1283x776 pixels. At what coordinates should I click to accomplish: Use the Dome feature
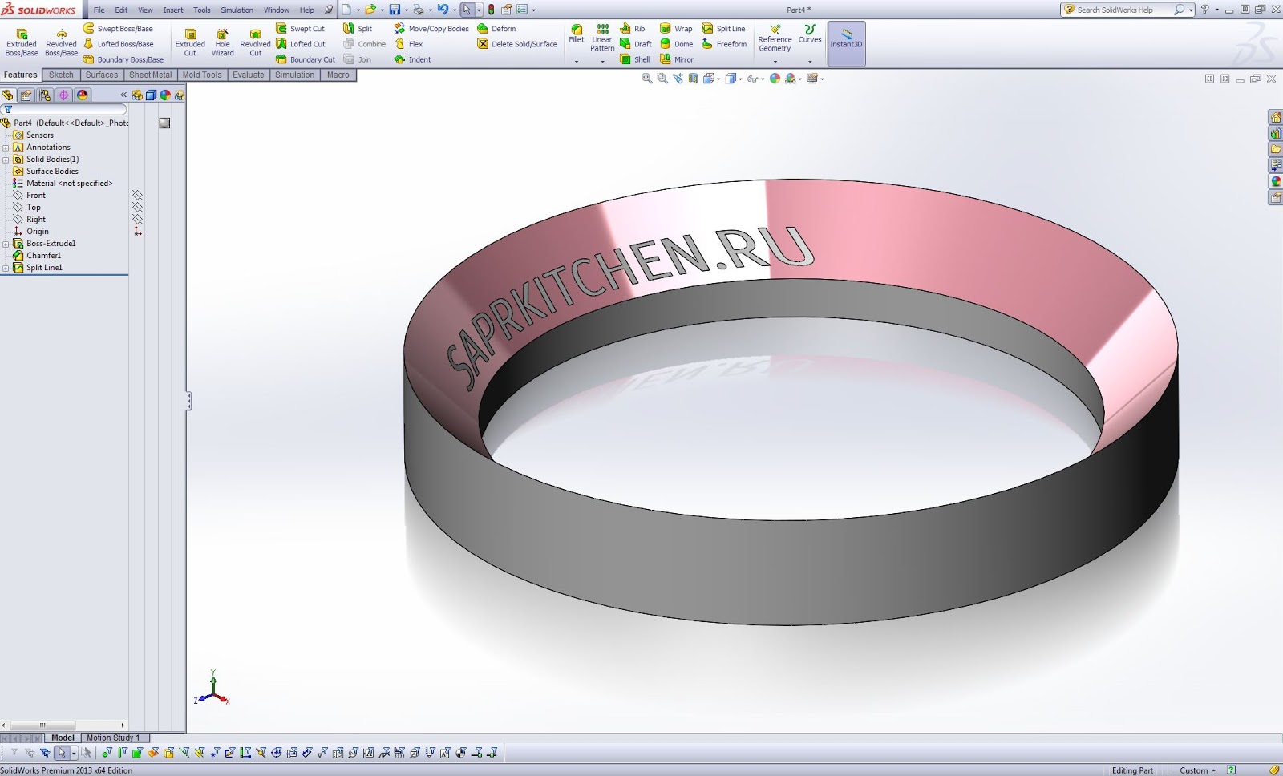point(676,44)
